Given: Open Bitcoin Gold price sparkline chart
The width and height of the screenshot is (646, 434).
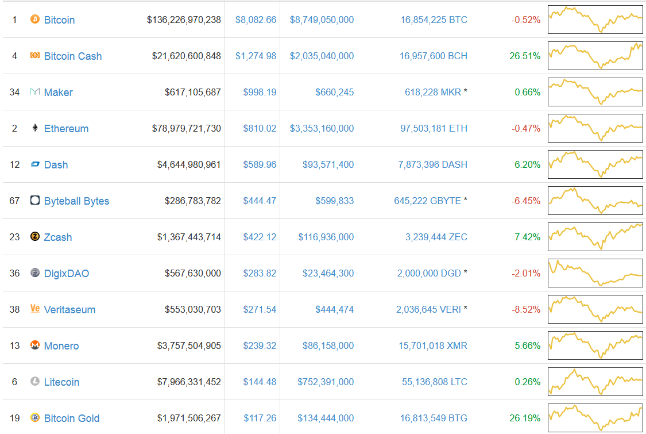Looking at the screenshot, I should point(595,418).
